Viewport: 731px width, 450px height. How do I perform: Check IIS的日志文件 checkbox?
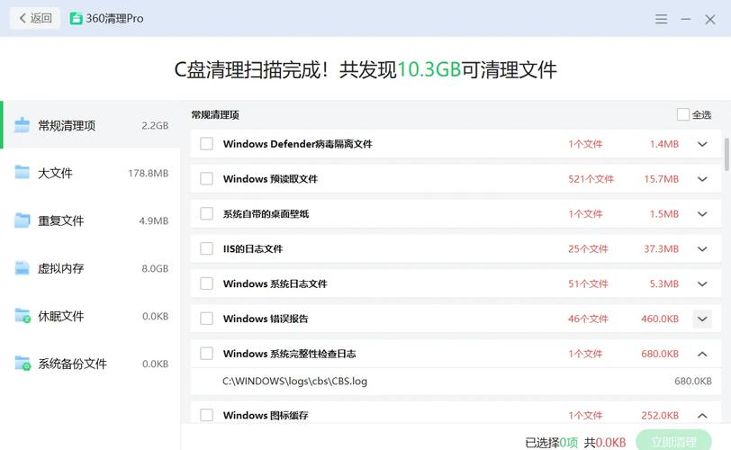pos(206,248)
